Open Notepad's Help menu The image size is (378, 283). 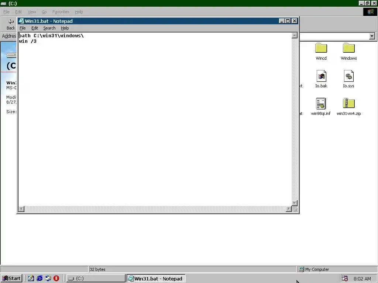65,28
